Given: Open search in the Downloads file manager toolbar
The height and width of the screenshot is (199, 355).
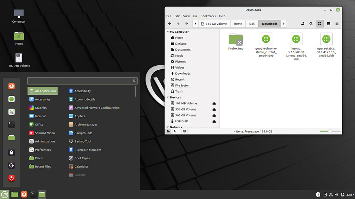Looking at the screenshot, I should 311,24.
